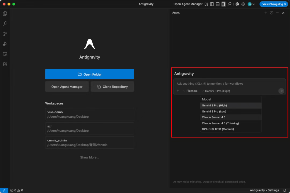Click the remote window indicator in status bar
Image resolution: width=290 pixels, height=193 pixels.
coord(4,190)
